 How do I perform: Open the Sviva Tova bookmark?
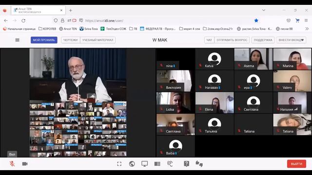click(89, 29)
